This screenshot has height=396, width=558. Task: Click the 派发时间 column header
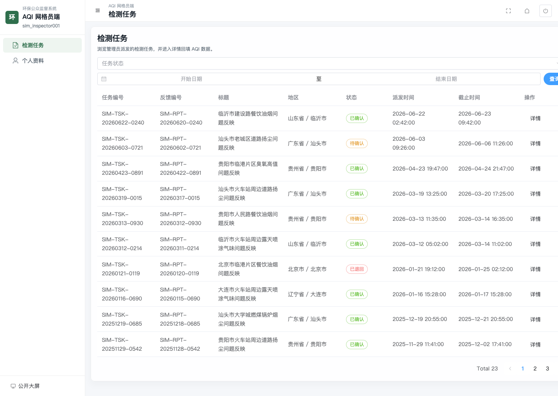(x=403, y=97)
